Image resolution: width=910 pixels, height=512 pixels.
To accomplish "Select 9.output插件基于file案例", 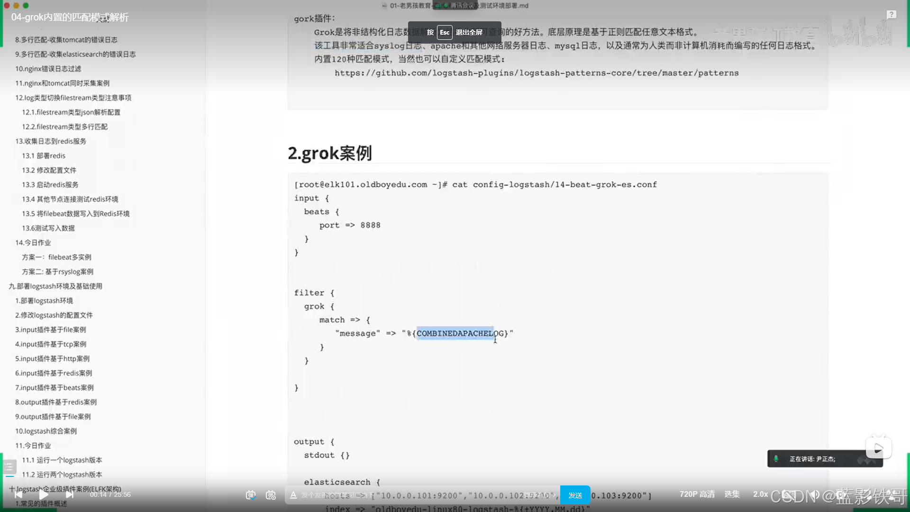I will [x=53, y=417].
